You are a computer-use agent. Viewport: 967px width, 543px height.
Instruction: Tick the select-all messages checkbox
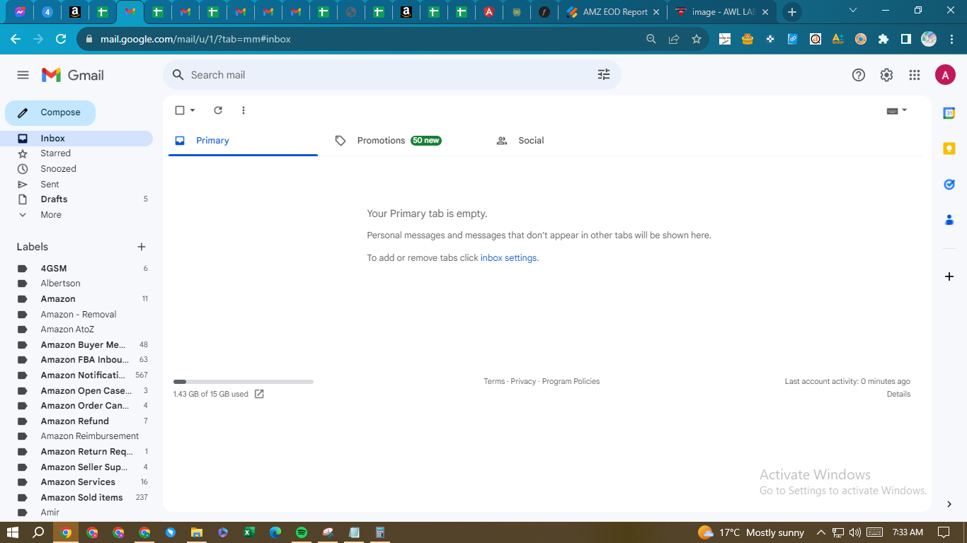click(x=180, y=110)
